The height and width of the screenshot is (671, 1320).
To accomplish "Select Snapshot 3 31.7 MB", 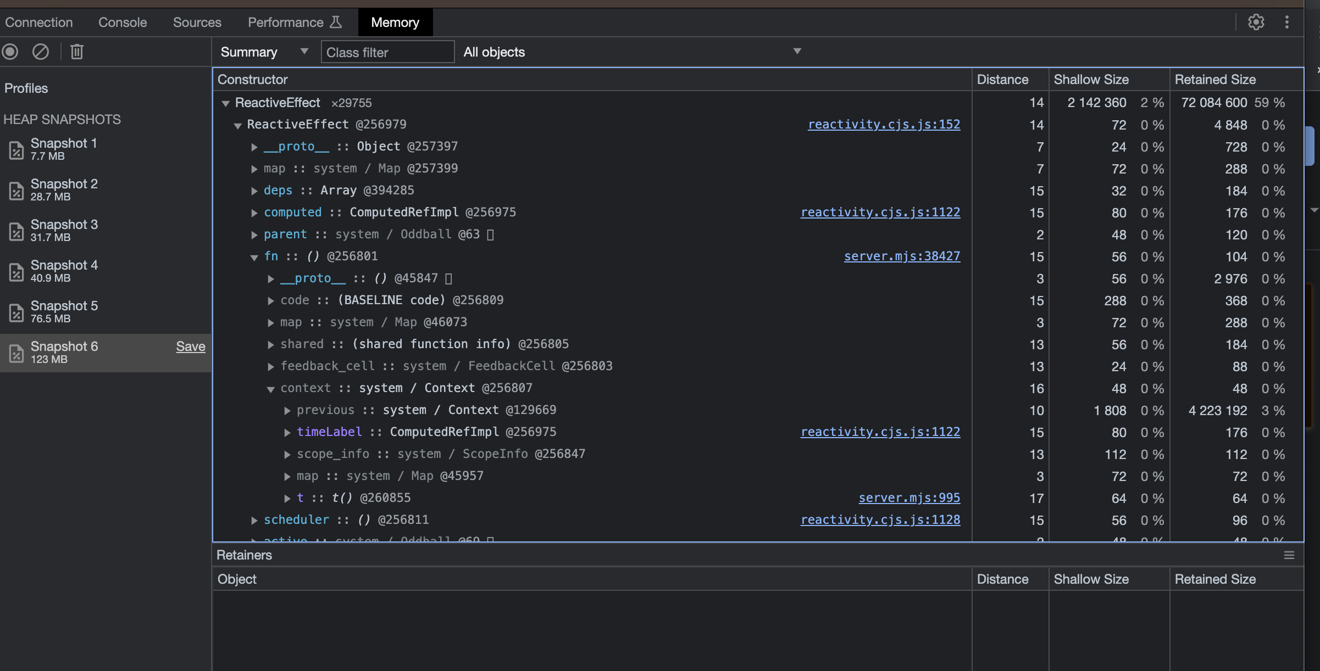I will 106,231.
